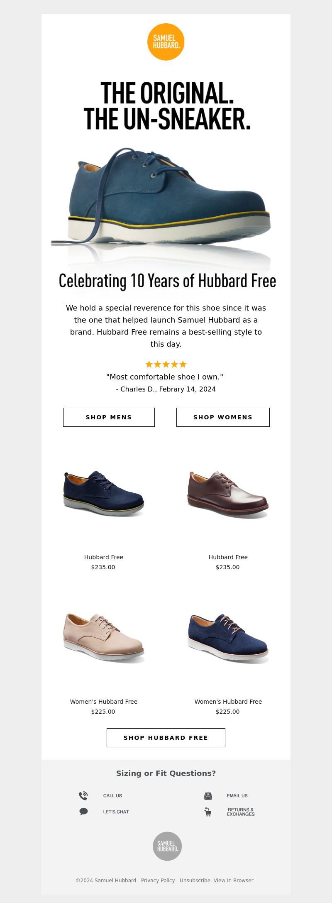
Task: Open View In Browser link
Action: click(x=233, y=880)
